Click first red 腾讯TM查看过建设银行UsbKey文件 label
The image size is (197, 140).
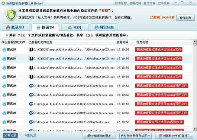click(x=159, y=49)
